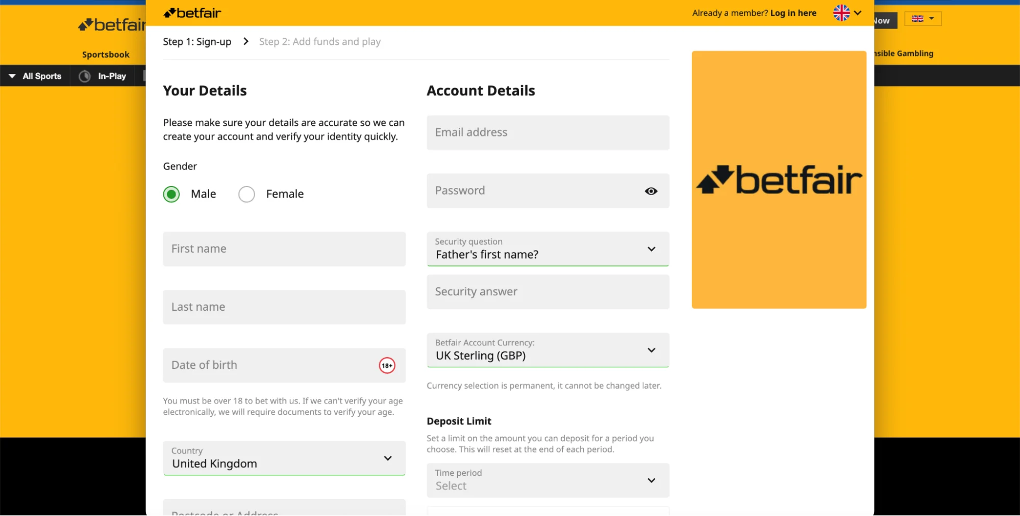1020x516 pixels.
Task: Click the Log in here link
Action: (x=793, y=13)
